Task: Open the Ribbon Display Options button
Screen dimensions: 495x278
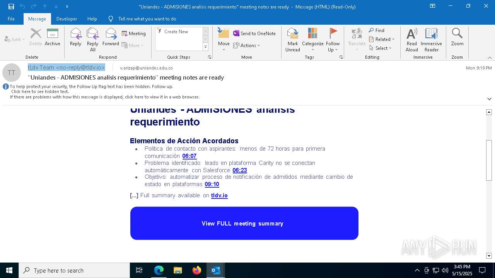Action: [x=432, y=6]
